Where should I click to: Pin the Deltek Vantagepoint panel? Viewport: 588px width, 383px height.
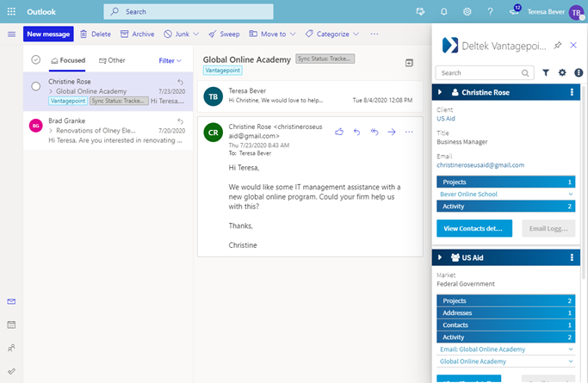click(x=558, y=45)
